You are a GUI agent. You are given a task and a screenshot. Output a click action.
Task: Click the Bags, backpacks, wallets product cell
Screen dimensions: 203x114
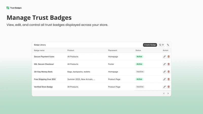(79, 72)
